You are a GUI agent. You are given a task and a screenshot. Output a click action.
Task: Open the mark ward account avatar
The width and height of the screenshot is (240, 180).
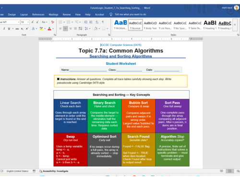[x=237, y=8]
